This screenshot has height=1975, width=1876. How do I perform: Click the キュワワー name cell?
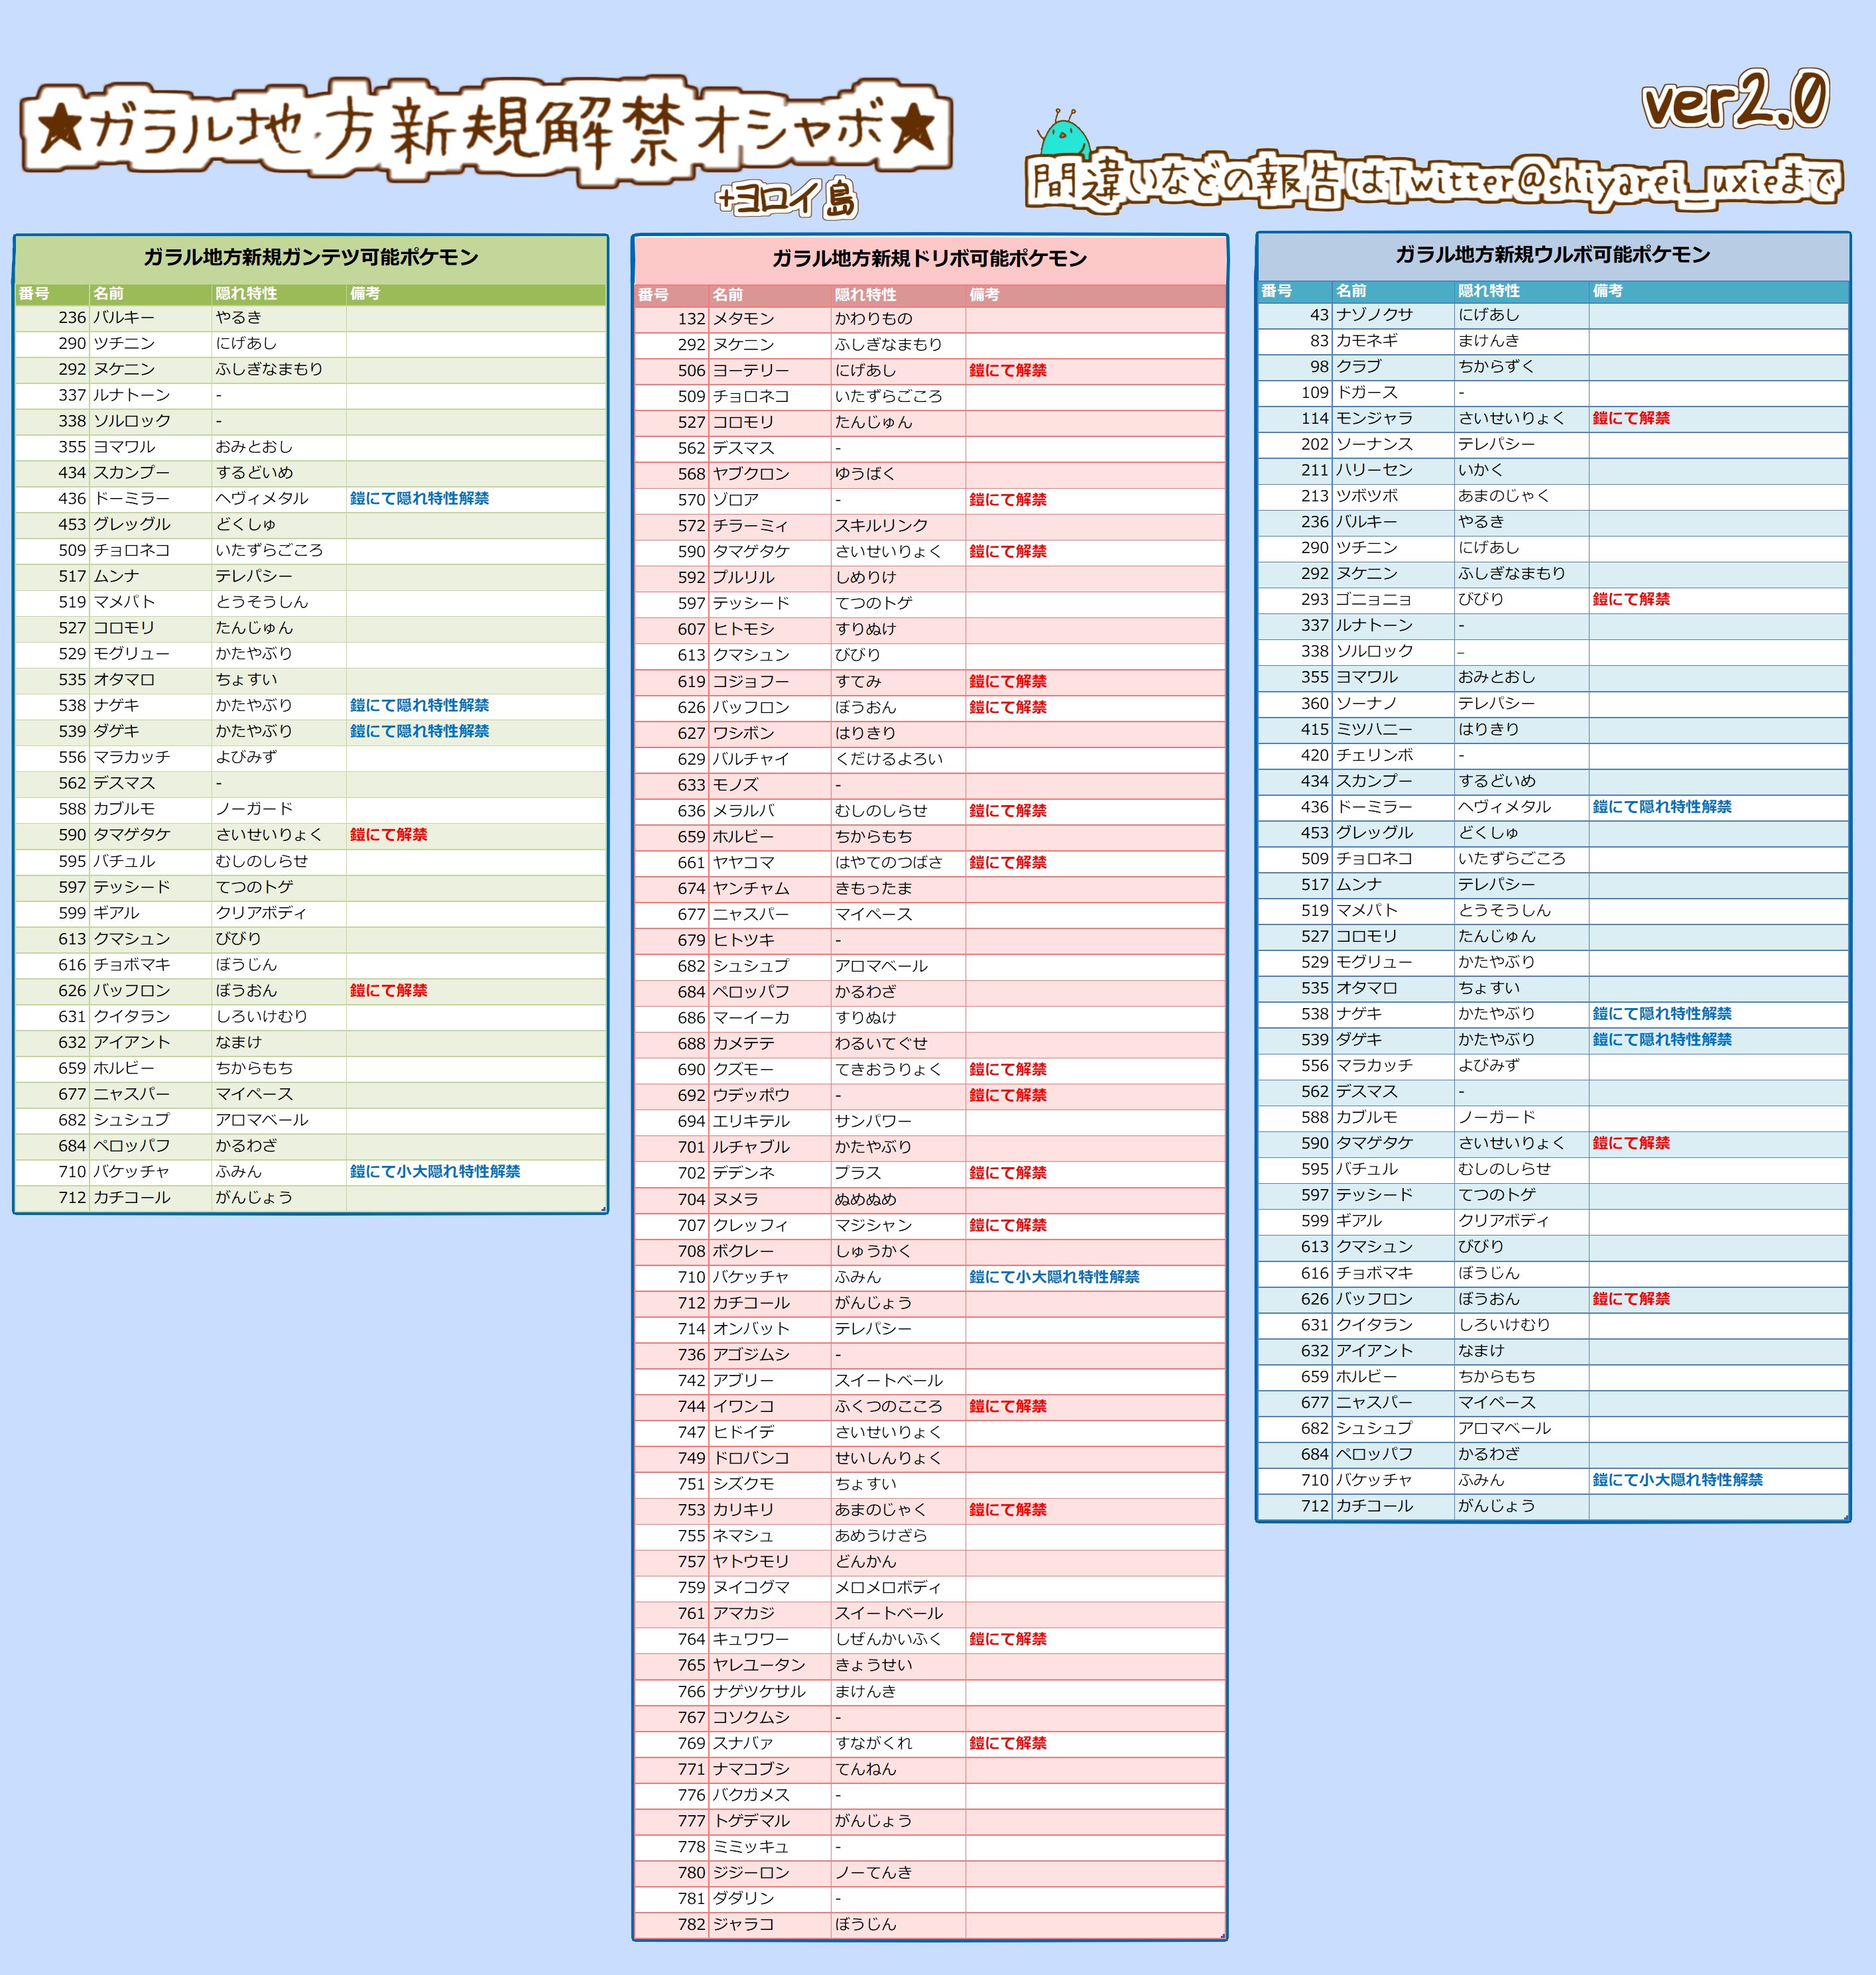pos(751,1640)
